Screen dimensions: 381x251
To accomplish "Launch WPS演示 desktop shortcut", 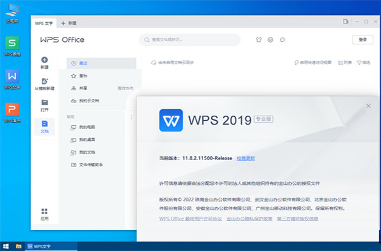I will 12,113.
